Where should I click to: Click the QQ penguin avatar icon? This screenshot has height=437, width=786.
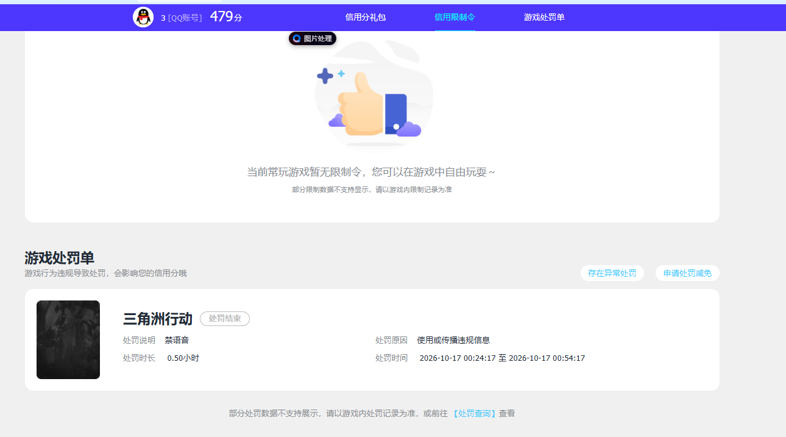[143, 17]
